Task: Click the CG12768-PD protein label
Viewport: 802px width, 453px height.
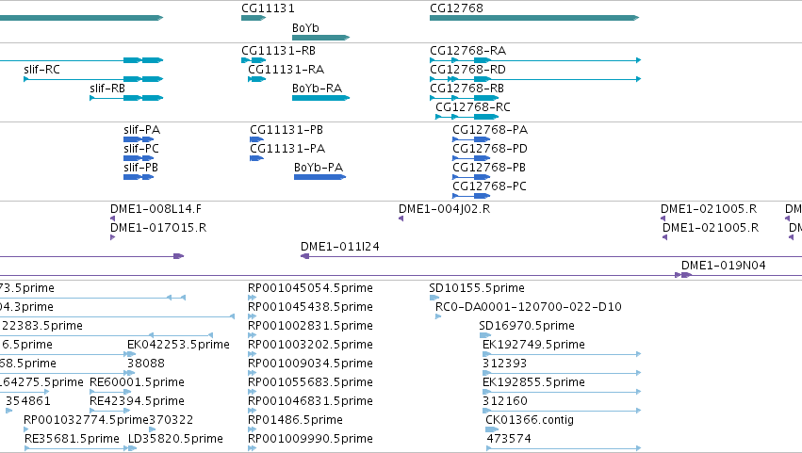Action: click(x=490, y=149)
